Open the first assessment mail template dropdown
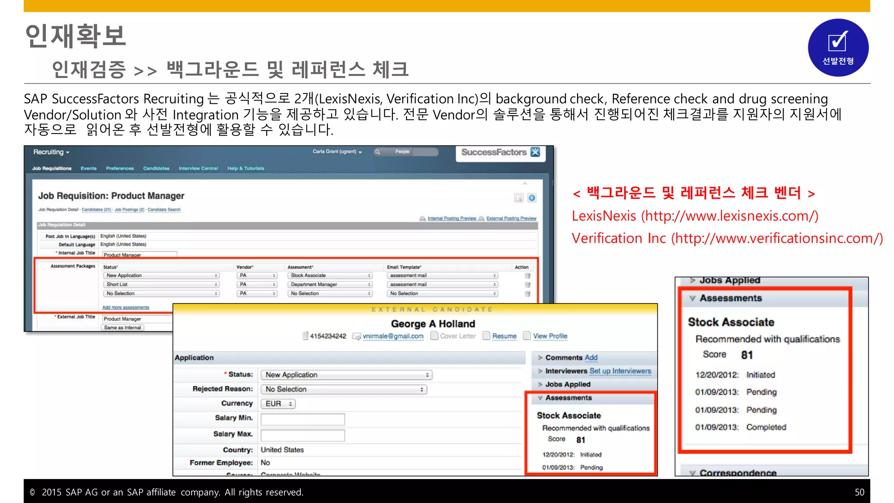The height and width of the screenshot is (503, 894). tap(442, 276)
